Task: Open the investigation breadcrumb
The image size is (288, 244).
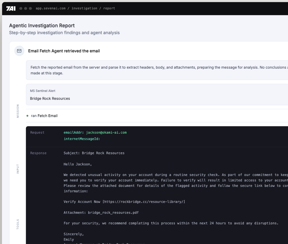Action: 84,8
